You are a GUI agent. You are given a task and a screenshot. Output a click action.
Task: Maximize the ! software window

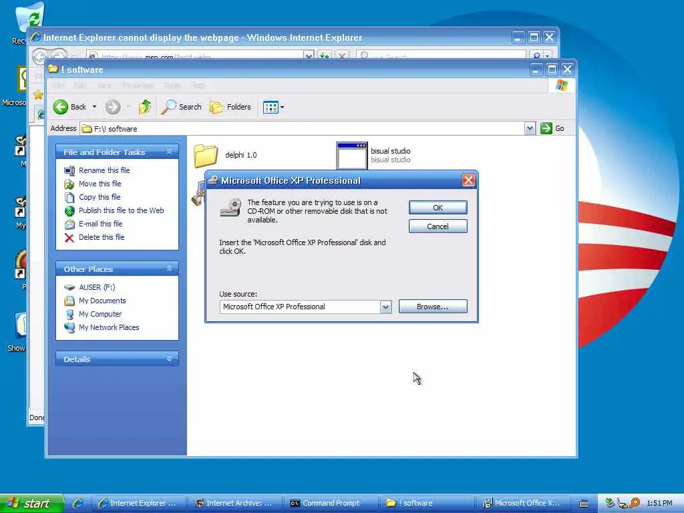552,69
